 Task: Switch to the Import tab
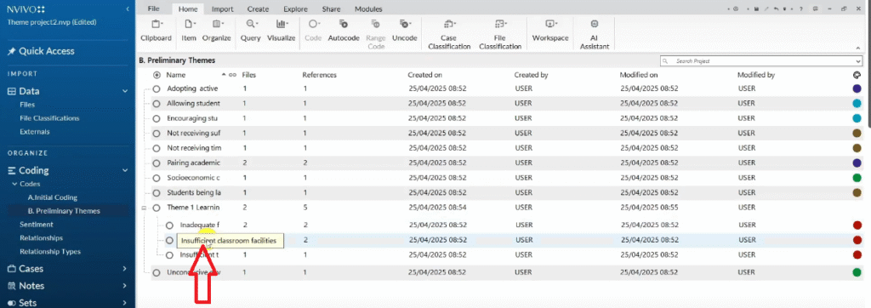[x=223, y=9]
